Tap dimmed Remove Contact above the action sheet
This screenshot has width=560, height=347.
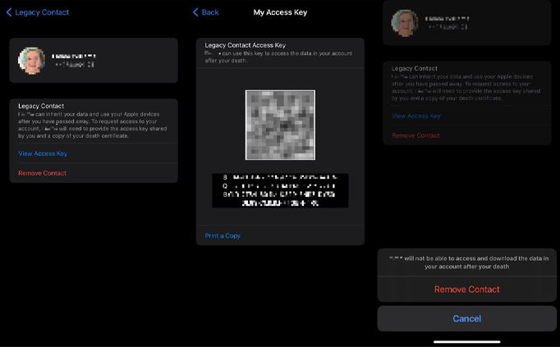(x=415, y=135)
